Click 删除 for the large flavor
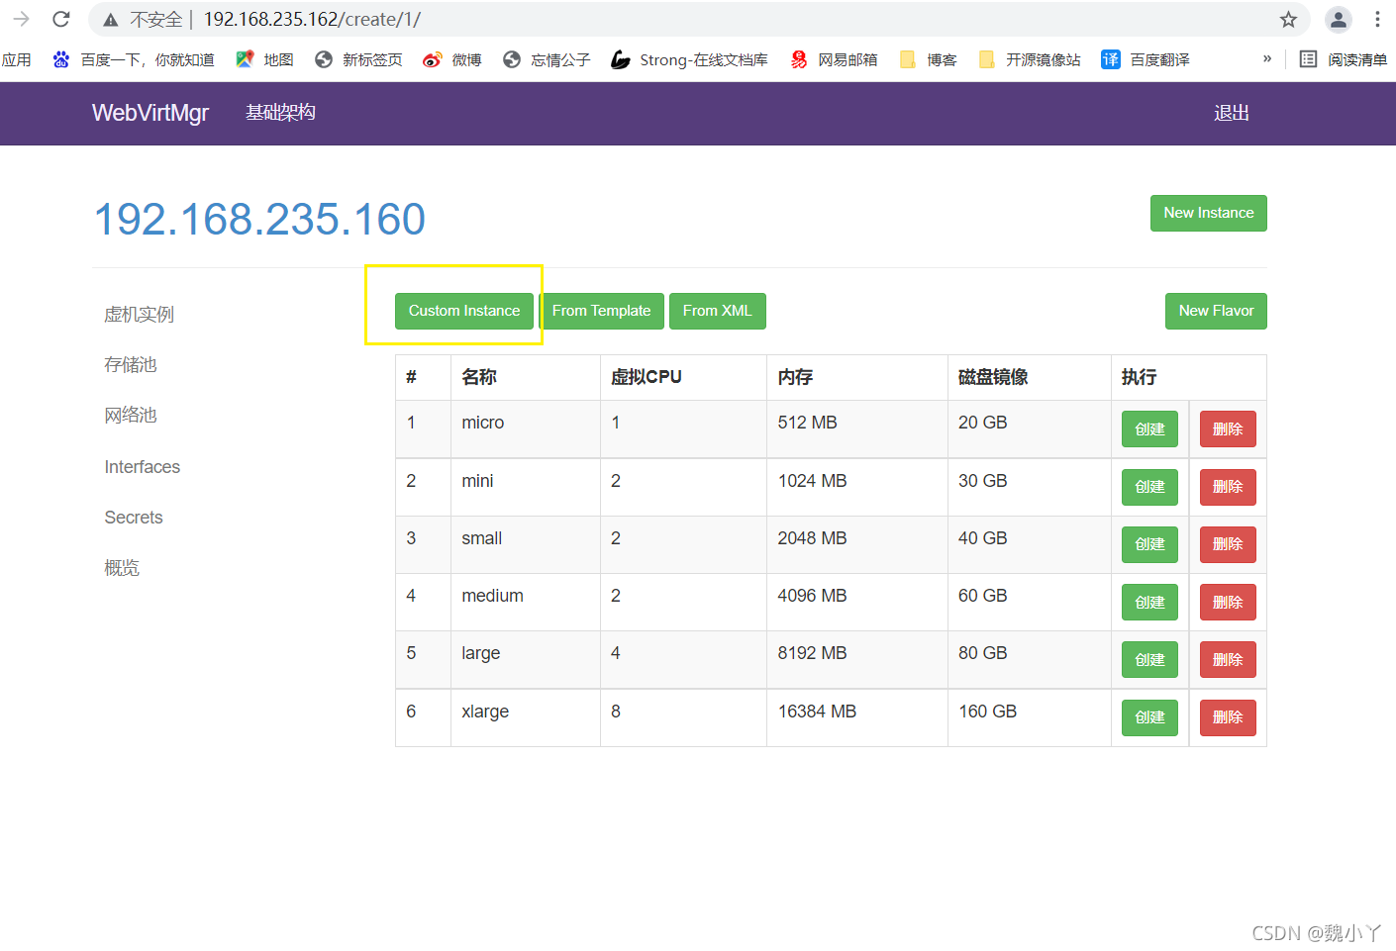This screenshot has height=951, width=1396. pos(1228,660)
